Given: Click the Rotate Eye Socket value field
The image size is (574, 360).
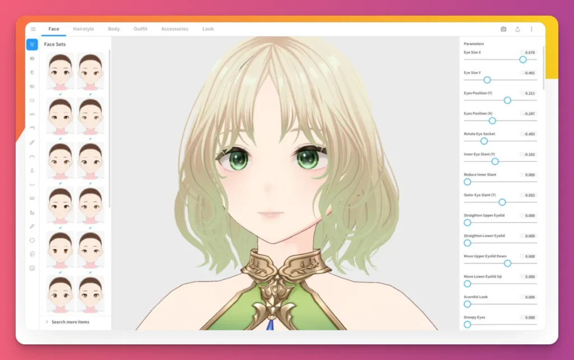Looking at the screenshot, I should [528, 134].
